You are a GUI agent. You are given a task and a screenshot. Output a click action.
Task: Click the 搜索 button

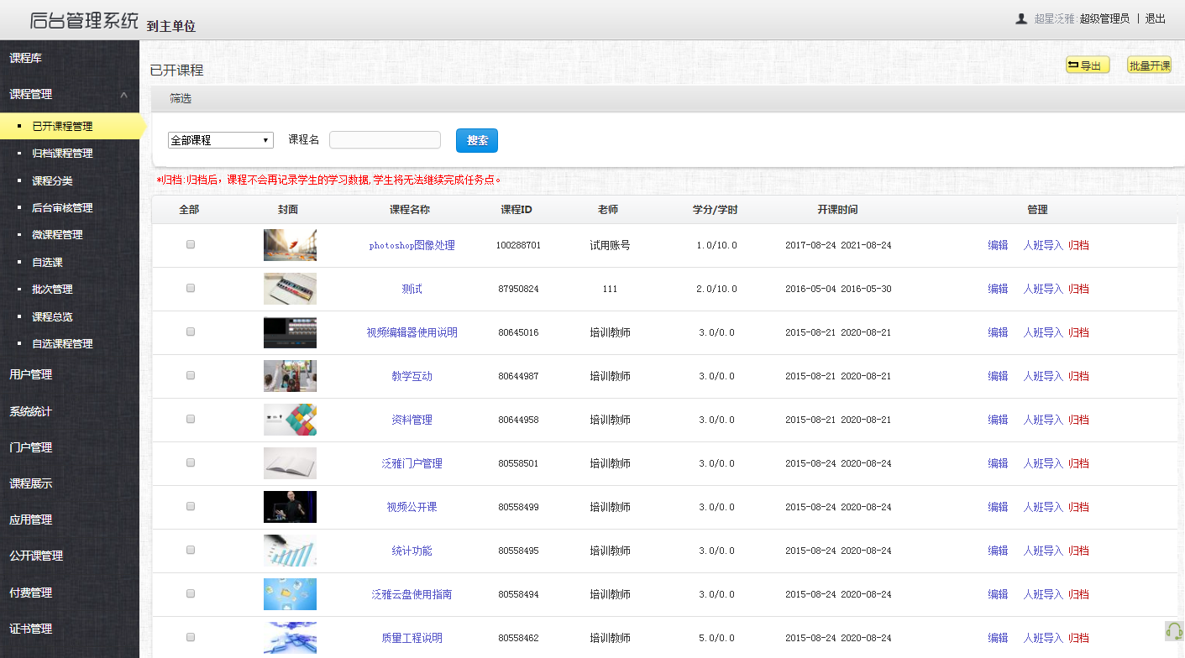coord(477,140)
